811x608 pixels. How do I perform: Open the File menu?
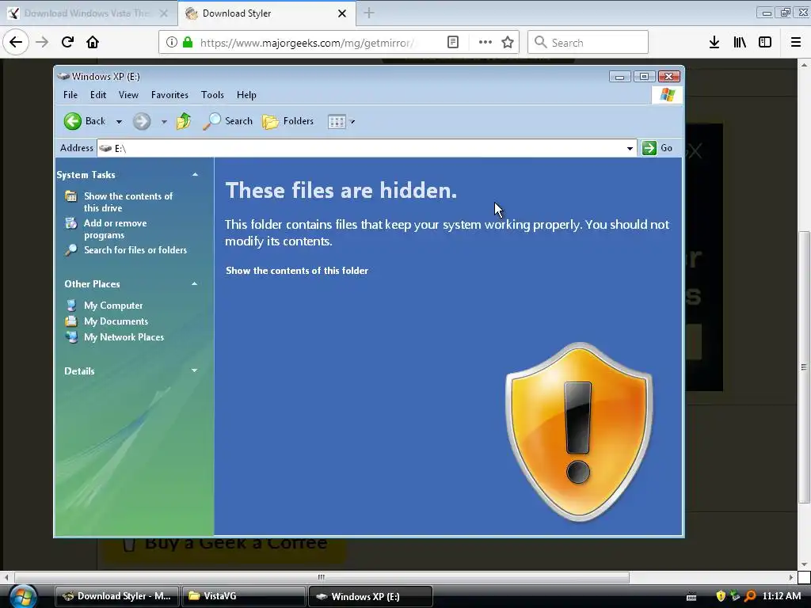(70, 95)
